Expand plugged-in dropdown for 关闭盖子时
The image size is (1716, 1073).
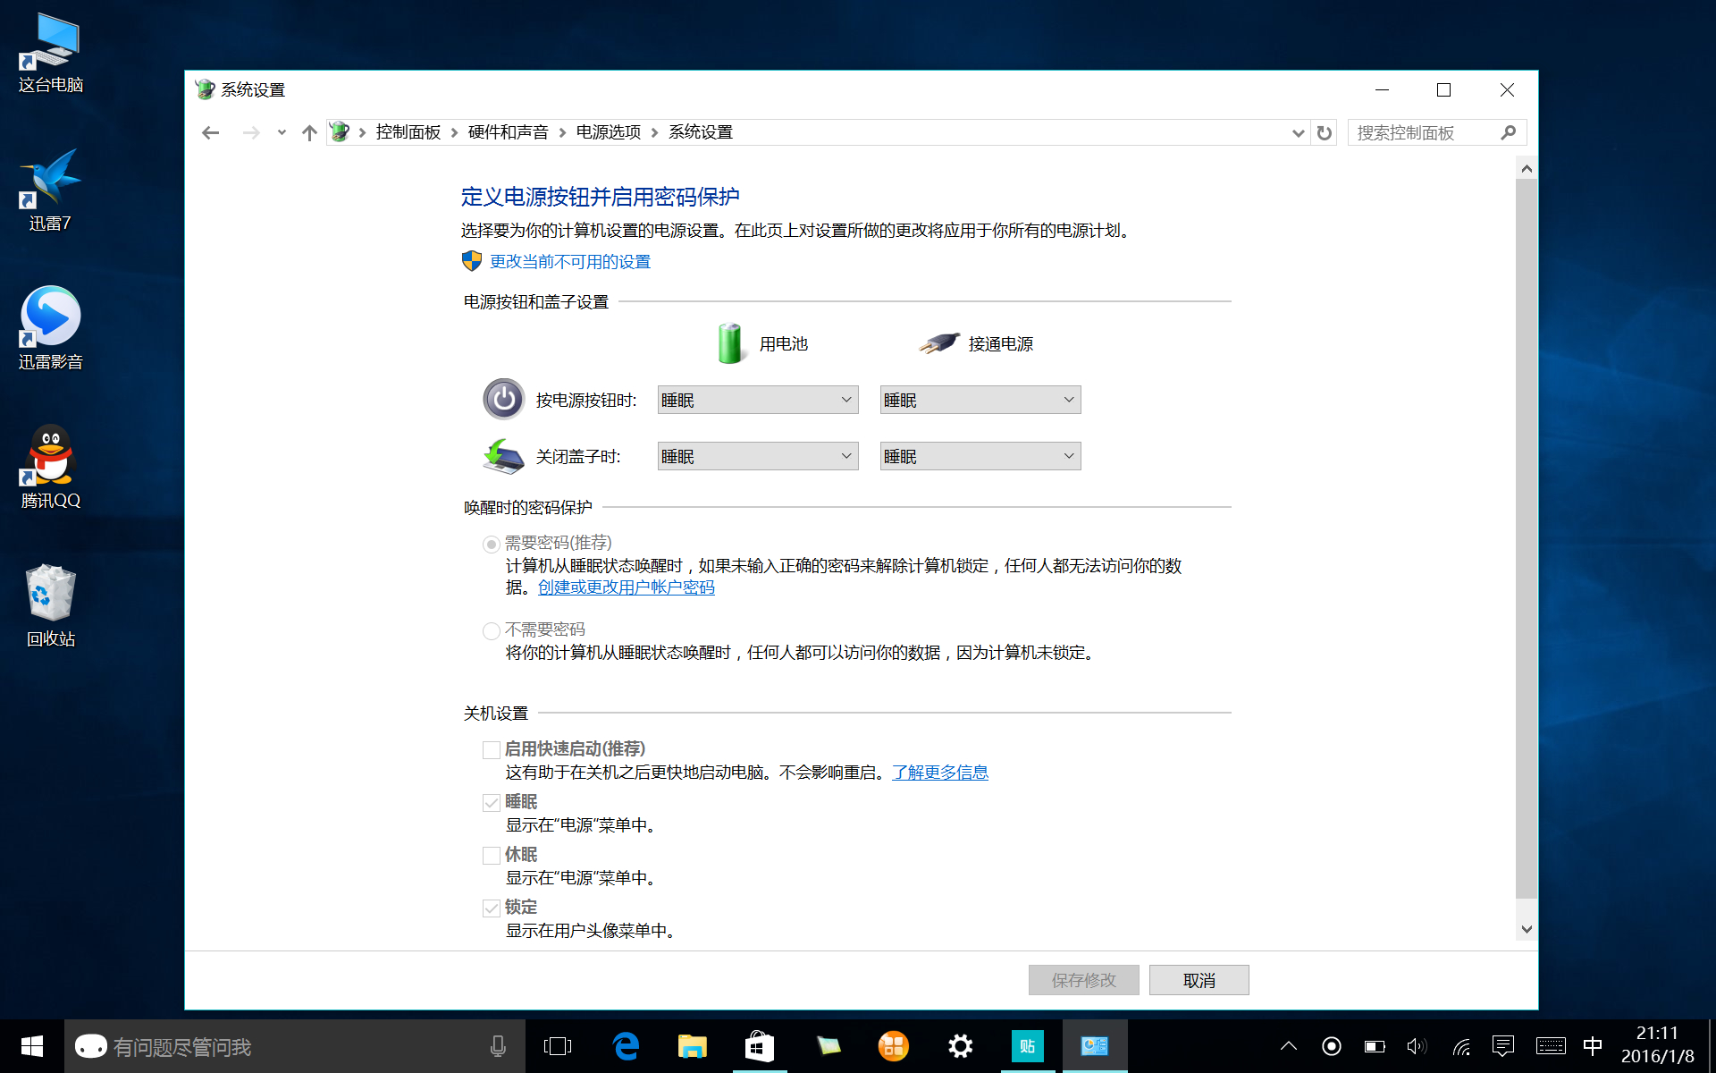pos(980,456)
